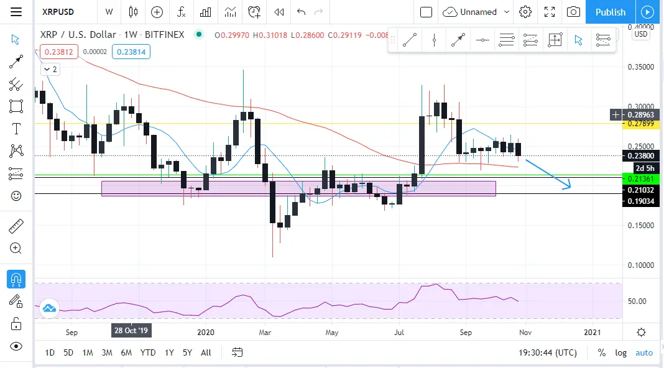Image resolution: width=664 pixels, height=368 pixels.
Task: Open candlestick chart style menu
Action: point(133,12)
